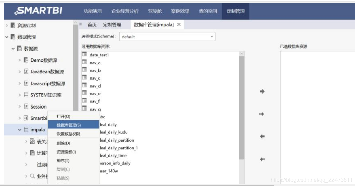Expand the JavaBean数据源 node

20,72
